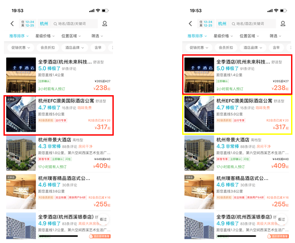Viewport: 295px width, 243px height.
Task: Tap 91条评论 review count on right screen
Action: click(x=247, y=69)
